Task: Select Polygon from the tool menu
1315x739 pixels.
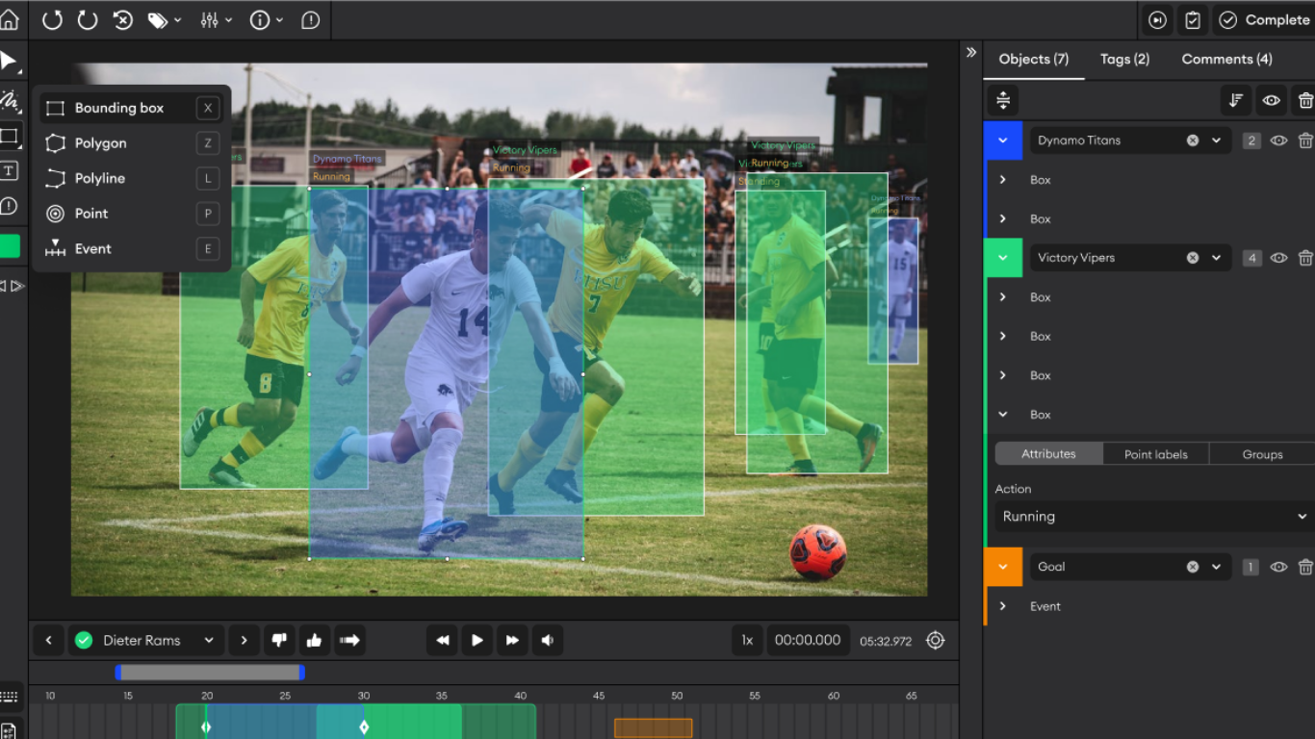Action: coord(101,143)
